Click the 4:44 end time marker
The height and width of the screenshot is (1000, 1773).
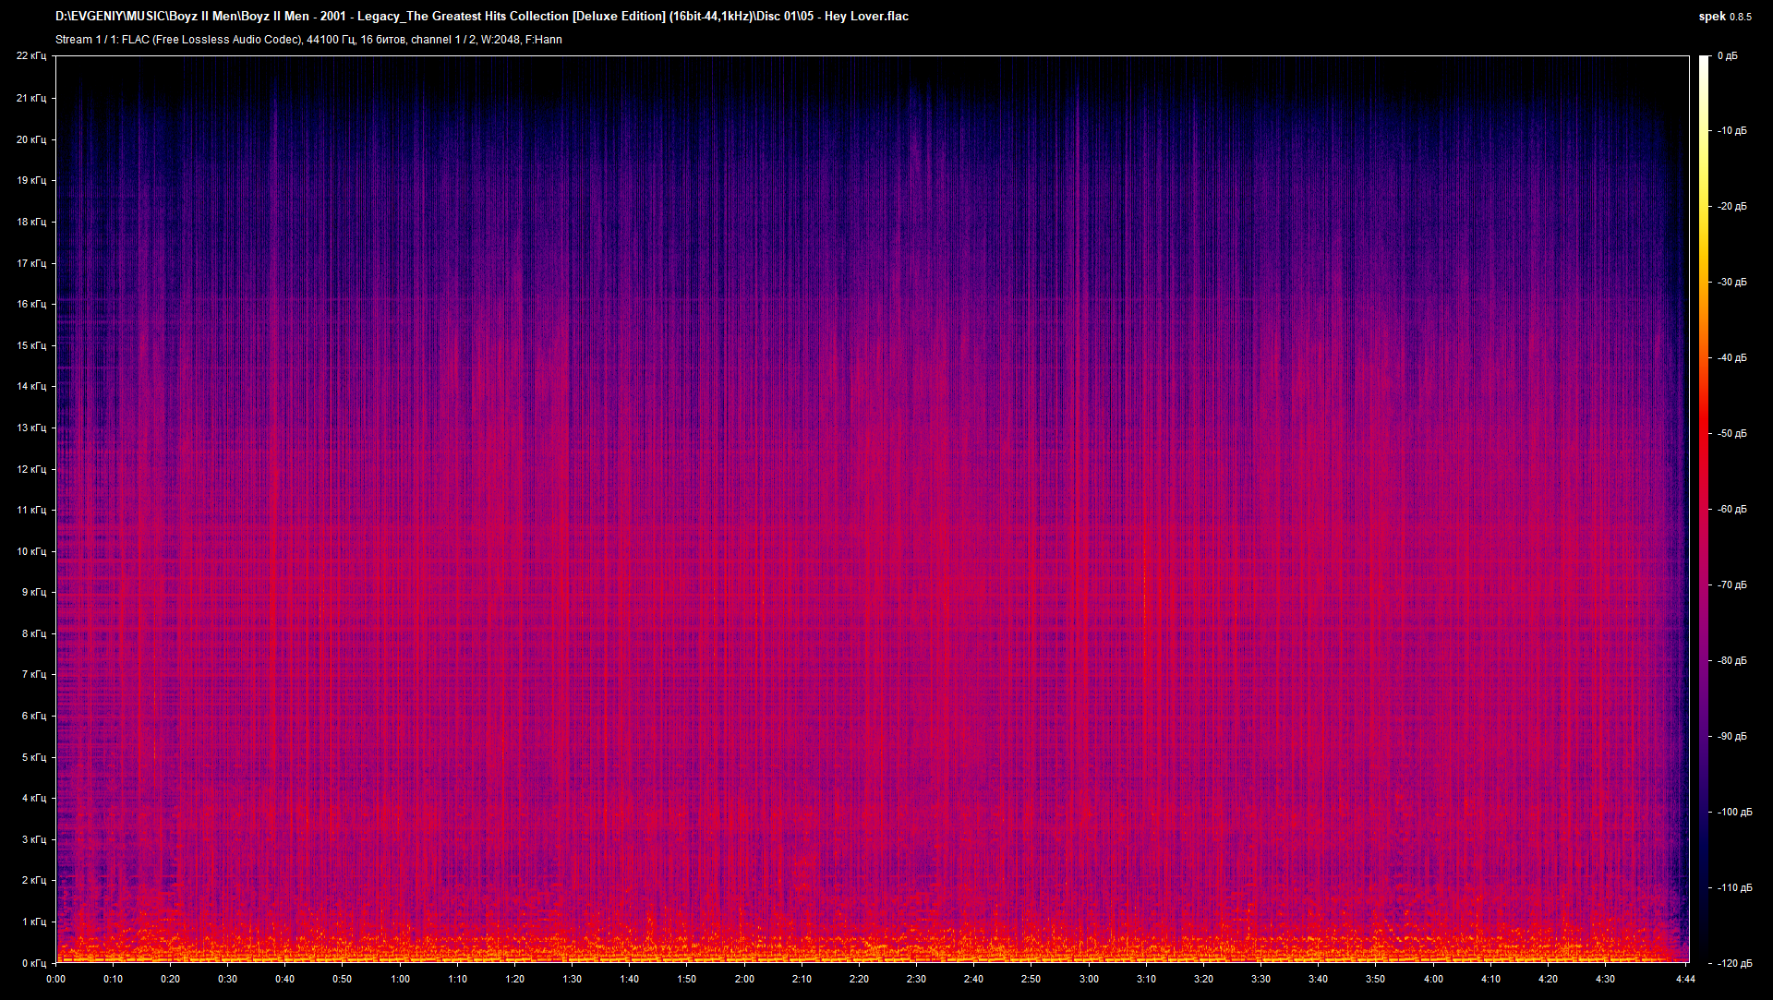1686,979
